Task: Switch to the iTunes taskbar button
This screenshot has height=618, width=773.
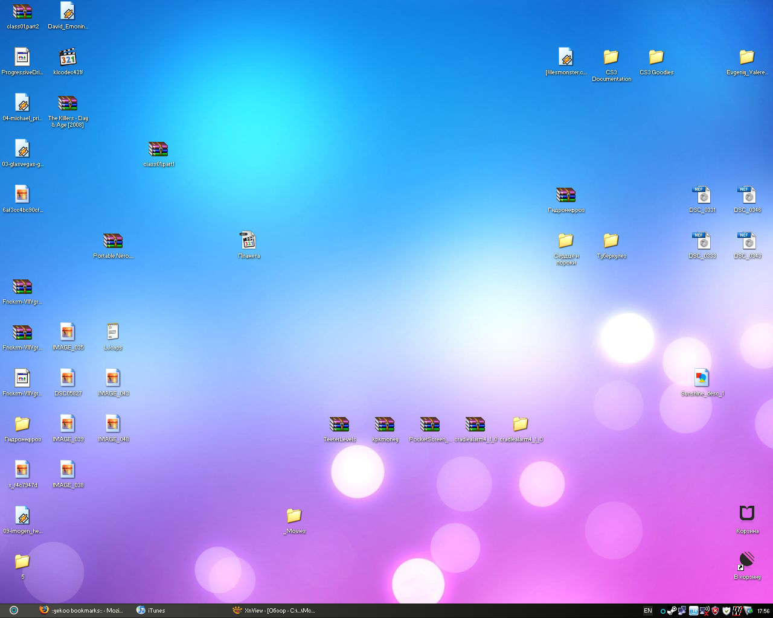Action: (x=151, y=611)
